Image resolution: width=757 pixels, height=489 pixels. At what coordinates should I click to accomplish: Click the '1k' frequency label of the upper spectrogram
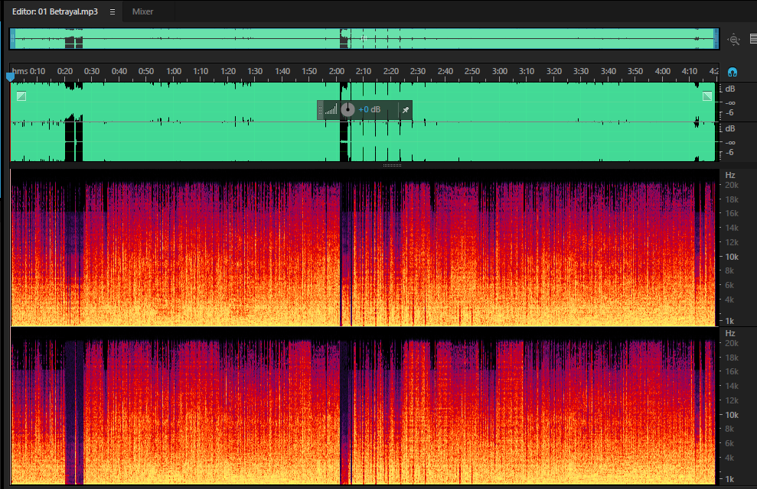729,321
